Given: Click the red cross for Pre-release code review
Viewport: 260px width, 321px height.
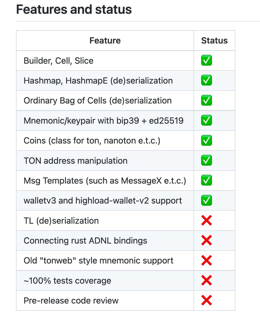Looking at the screenshot, I should click(206, 300).
